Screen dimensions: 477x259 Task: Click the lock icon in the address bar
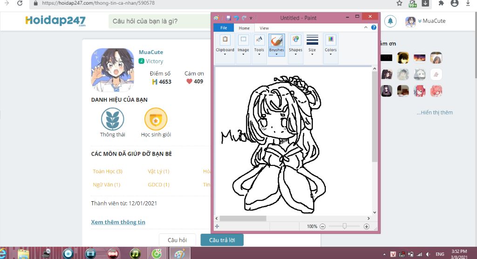pyautogui.click(x=36, y=3)
